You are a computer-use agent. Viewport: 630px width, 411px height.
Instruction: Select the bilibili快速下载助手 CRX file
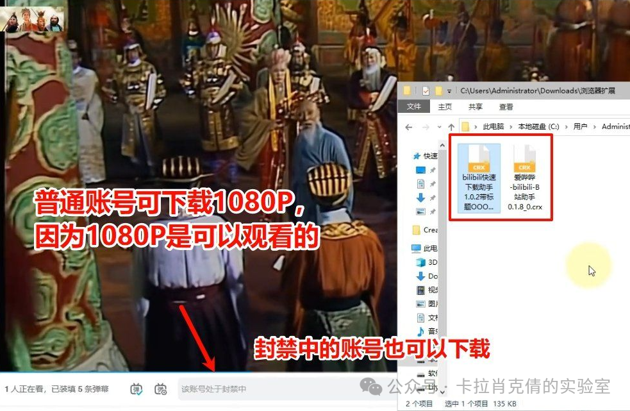click(x=479, y=178)
